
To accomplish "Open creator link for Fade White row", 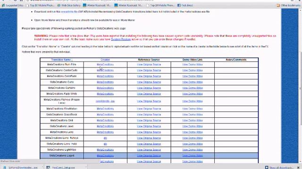I will 105,94.
